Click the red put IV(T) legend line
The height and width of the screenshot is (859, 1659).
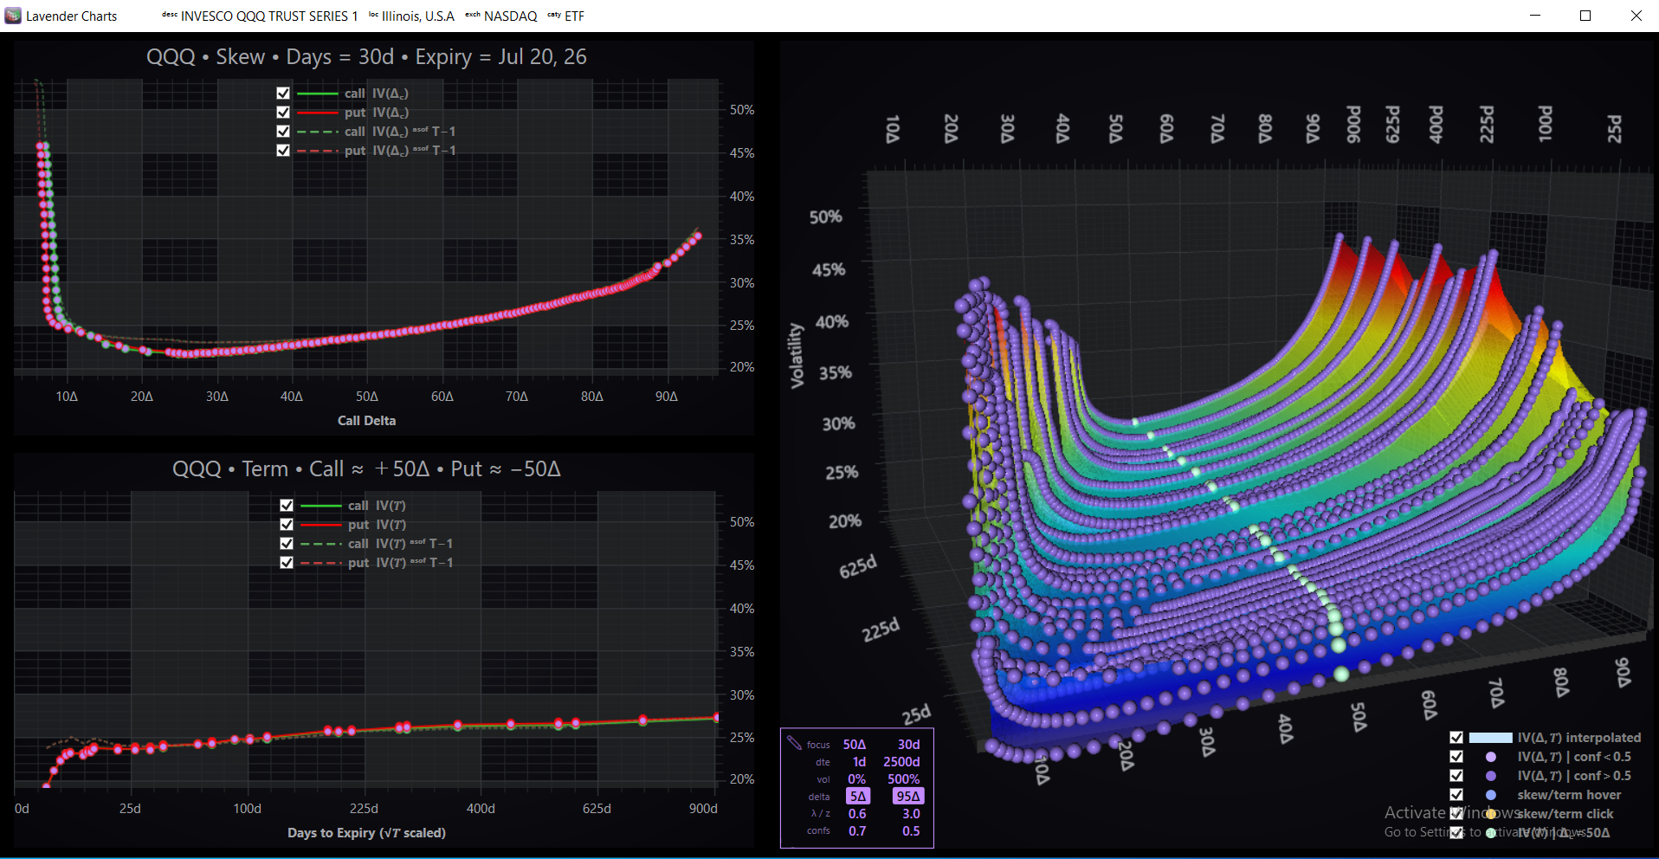320,525
